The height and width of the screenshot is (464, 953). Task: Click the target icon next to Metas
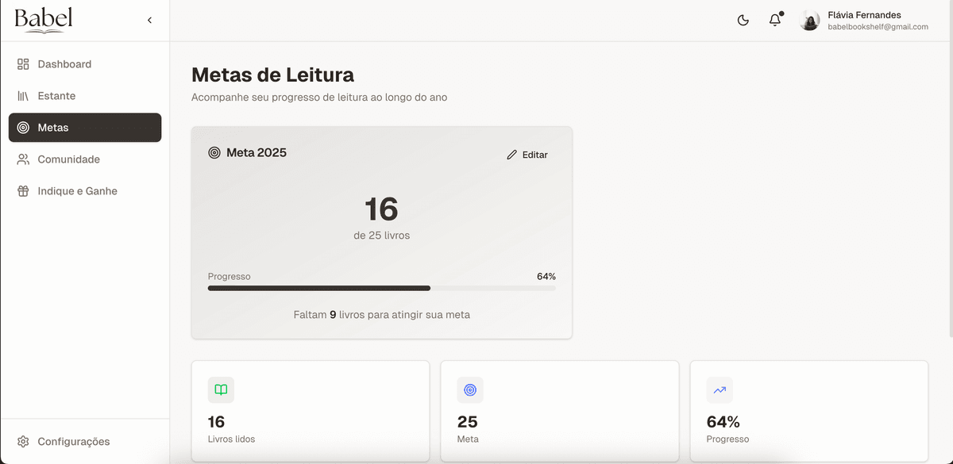click(x=23, y=127)
